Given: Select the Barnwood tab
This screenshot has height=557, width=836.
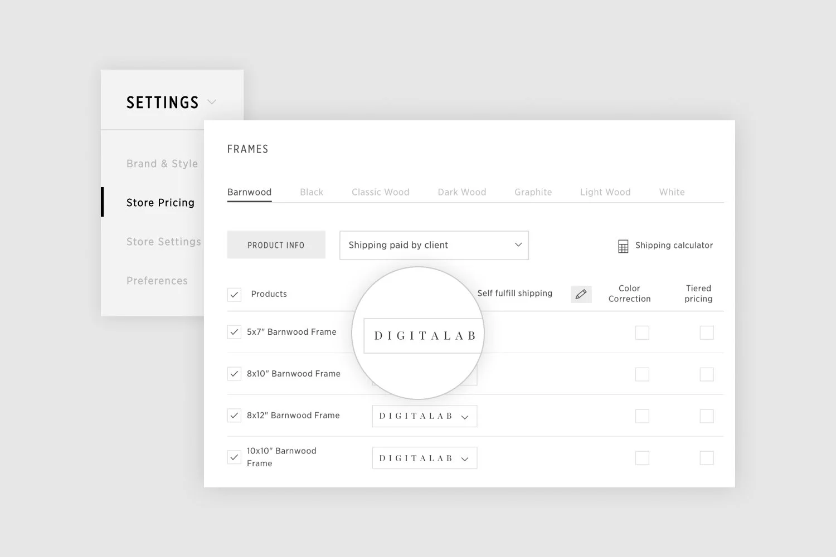Looking at the screenshot, I should pyautogui.click(x=249, y=192).
